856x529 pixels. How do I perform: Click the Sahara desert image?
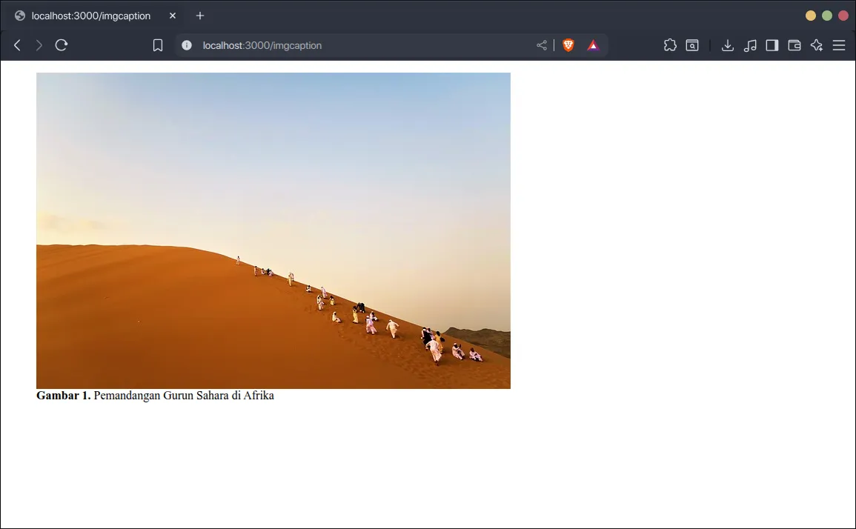coord(273,230)
